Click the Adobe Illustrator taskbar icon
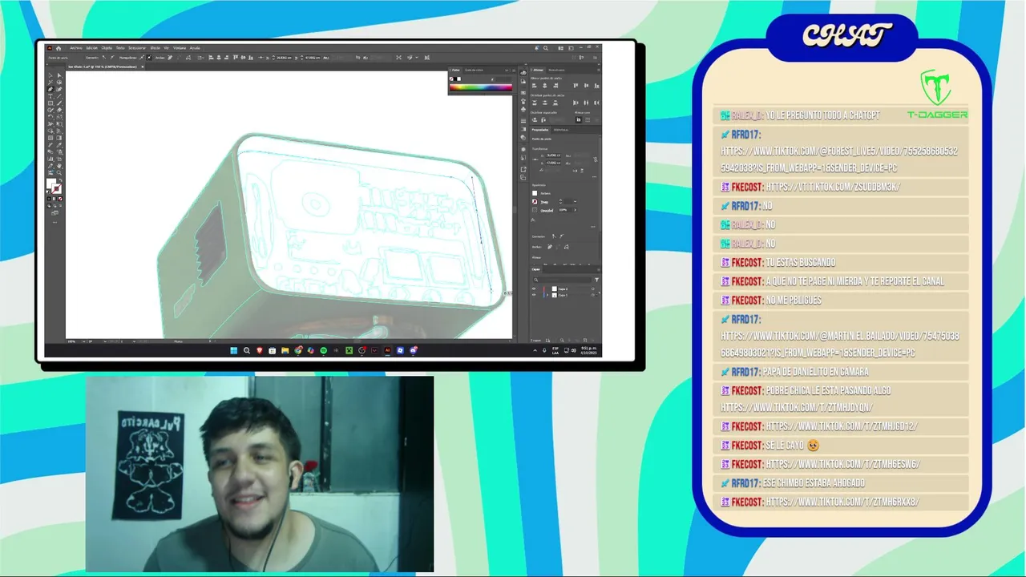This screenshot has height=577, width=1026. (387, 350)
